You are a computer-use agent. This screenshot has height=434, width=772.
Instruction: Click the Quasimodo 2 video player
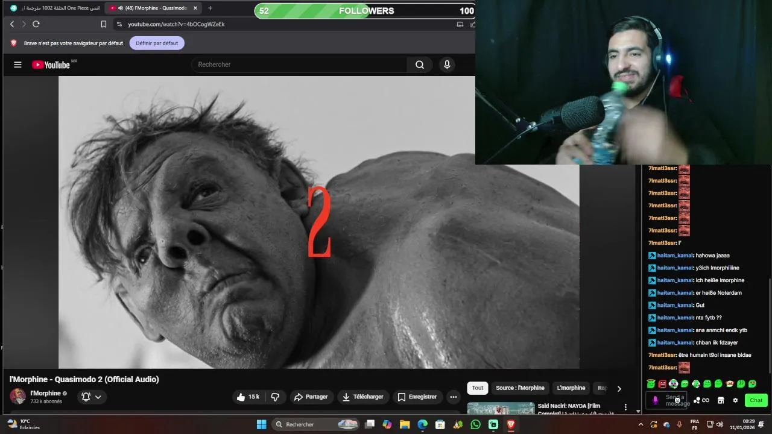319,222
